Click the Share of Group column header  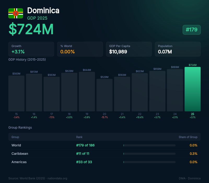pos(188,137)
